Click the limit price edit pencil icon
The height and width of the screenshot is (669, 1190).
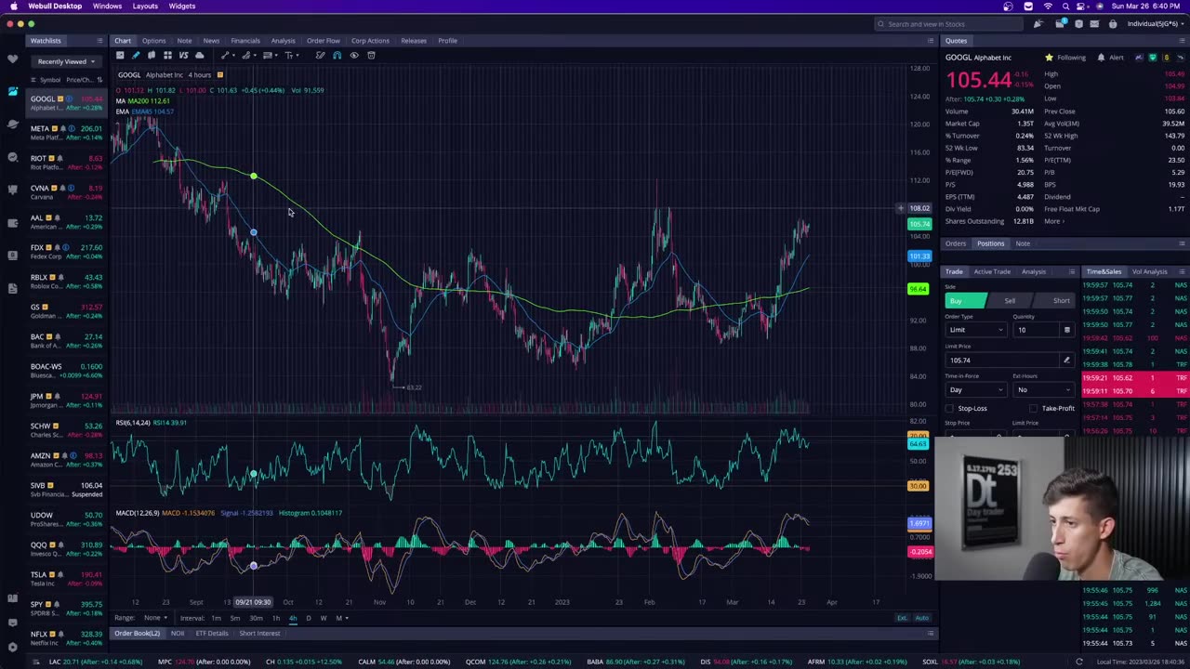pyautogui.click(x=1066, y=360)
